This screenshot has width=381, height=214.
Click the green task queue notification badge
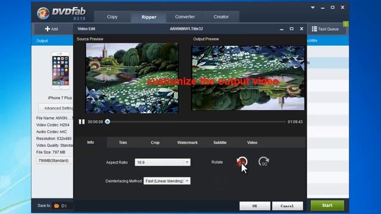pos(345,24)
